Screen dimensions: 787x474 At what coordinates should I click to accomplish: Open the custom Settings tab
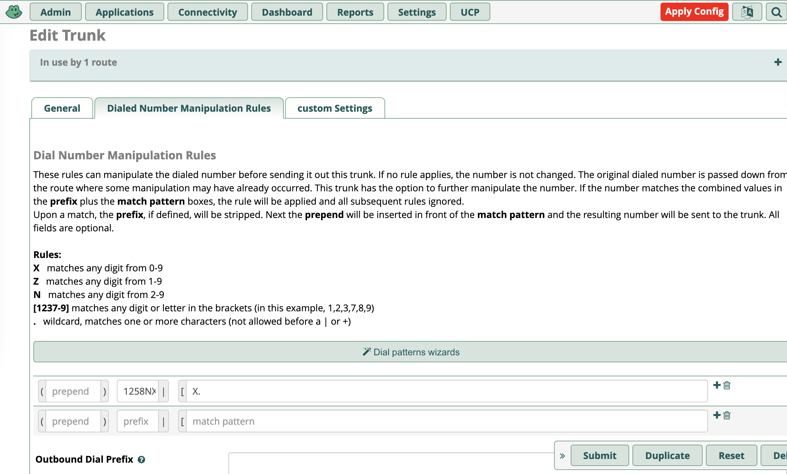tap(335, 108)
